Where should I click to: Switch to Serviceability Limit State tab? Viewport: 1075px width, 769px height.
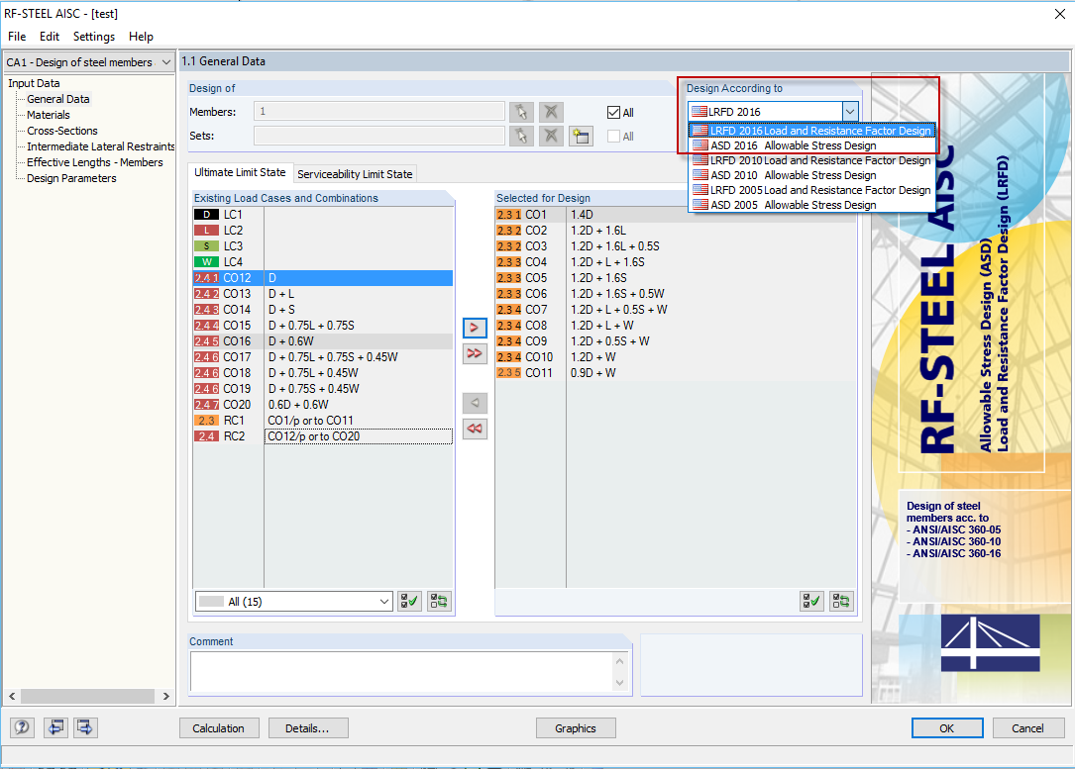[x=355, y=174]
